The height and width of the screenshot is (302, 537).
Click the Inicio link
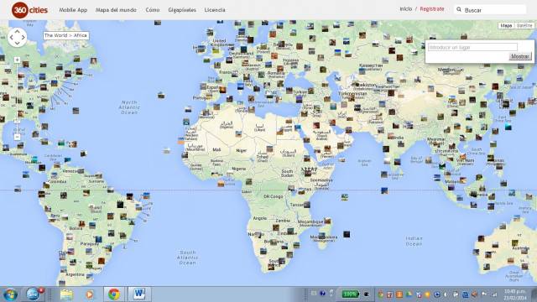tap(406, 9)
